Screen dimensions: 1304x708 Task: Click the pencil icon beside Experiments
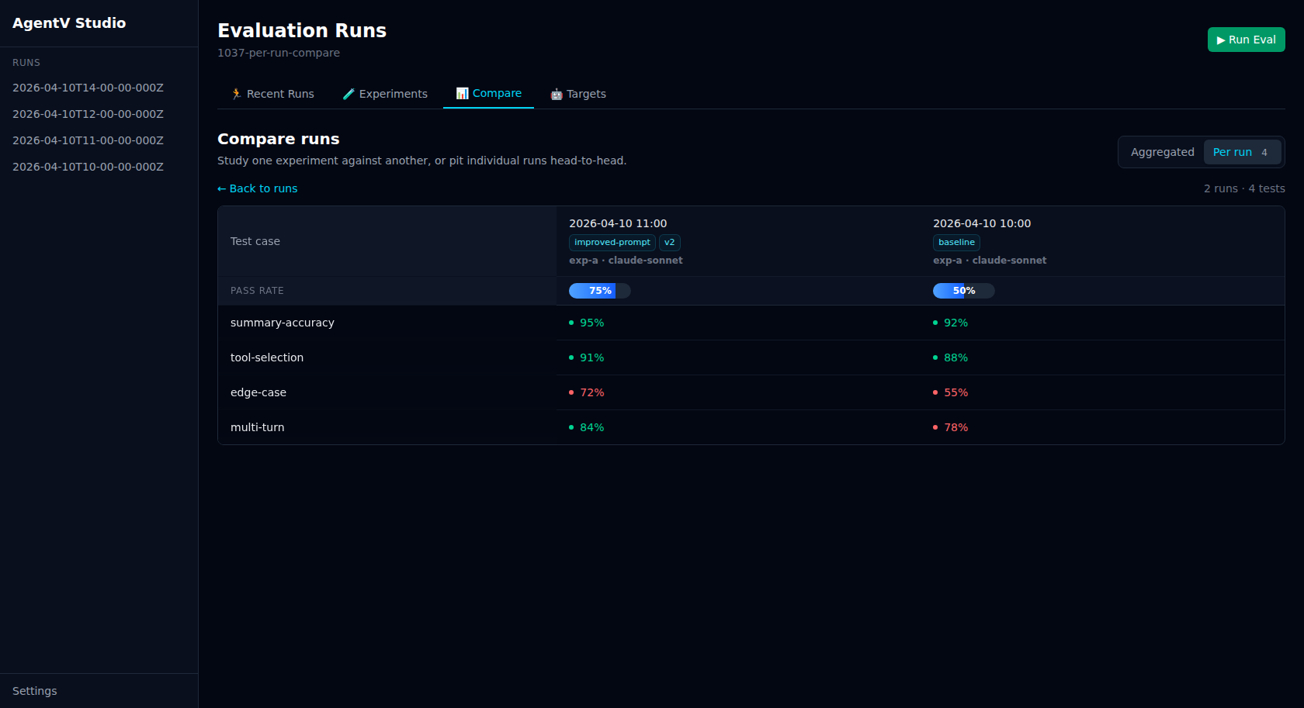(349, 93)
